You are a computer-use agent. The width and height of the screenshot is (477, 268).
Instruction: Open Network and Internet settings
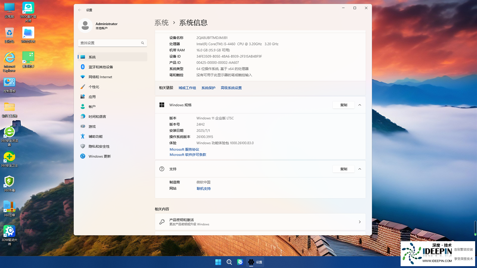(100, 77)
